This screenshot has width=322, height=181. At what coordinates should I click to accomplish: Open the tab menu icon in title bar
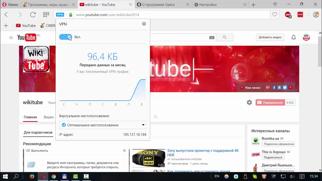(275, 4)
